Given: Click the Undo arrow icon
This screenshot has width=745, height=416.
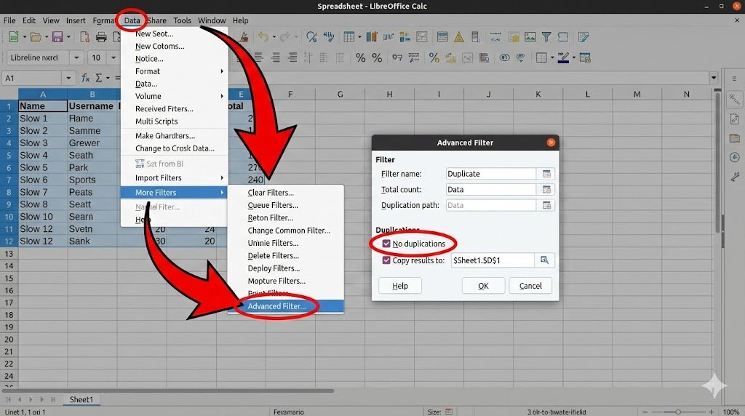Looking at the screenshot, I should [x=263, y=36].
